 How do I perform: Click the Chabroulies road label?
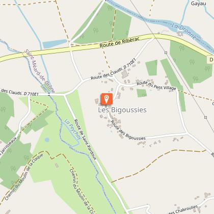184,210
